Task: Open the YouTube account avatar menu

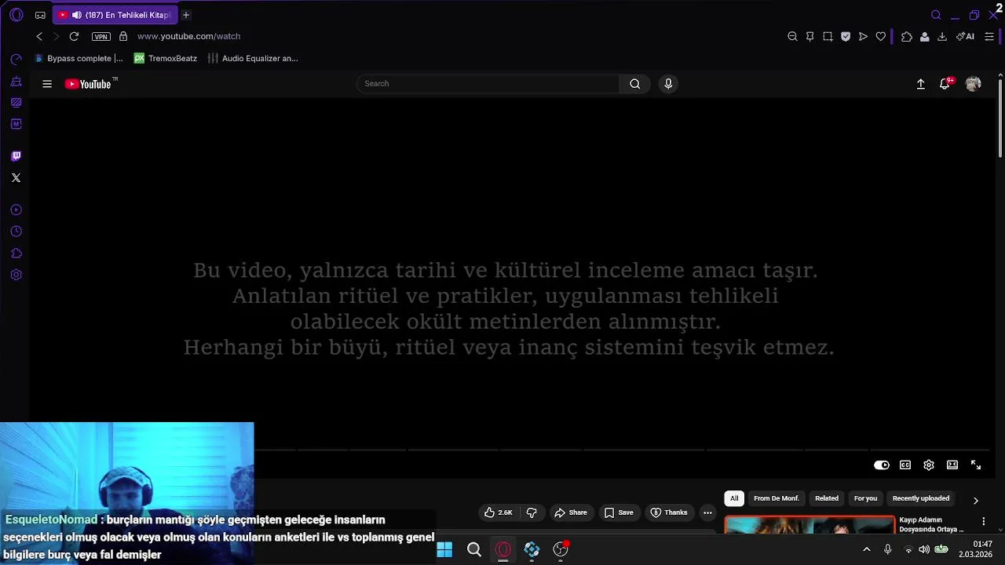Action: coord(974,84)
